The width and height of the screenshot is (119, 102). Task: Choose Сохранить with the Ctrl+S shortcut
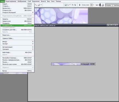pyautogui.click(x=17, y=23)
